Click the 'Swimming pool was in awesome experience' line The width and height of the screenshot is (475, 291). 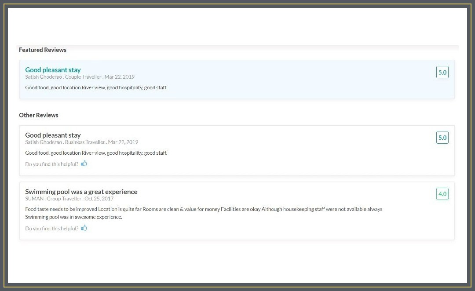tap(73, 217)
